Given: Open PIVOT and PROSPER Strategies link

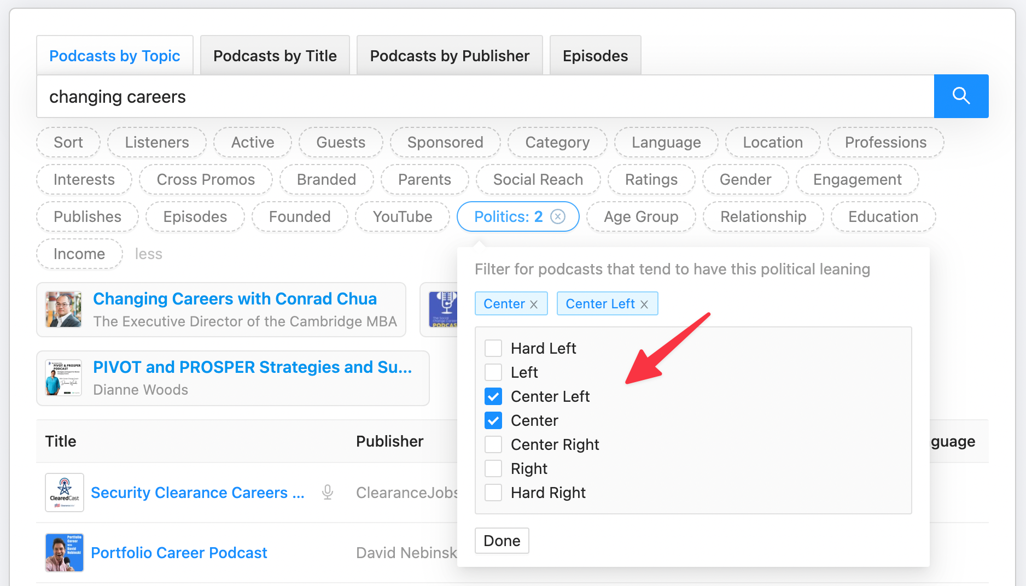Looking at the screenshot, I should [252, 367].
